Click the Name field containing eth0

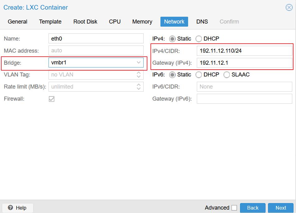[96, 39]
